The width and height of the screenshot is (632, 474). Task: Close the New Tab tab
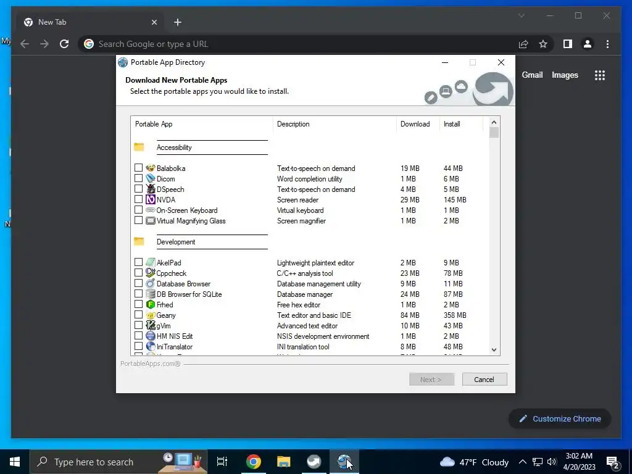click(x=154, y=22)
